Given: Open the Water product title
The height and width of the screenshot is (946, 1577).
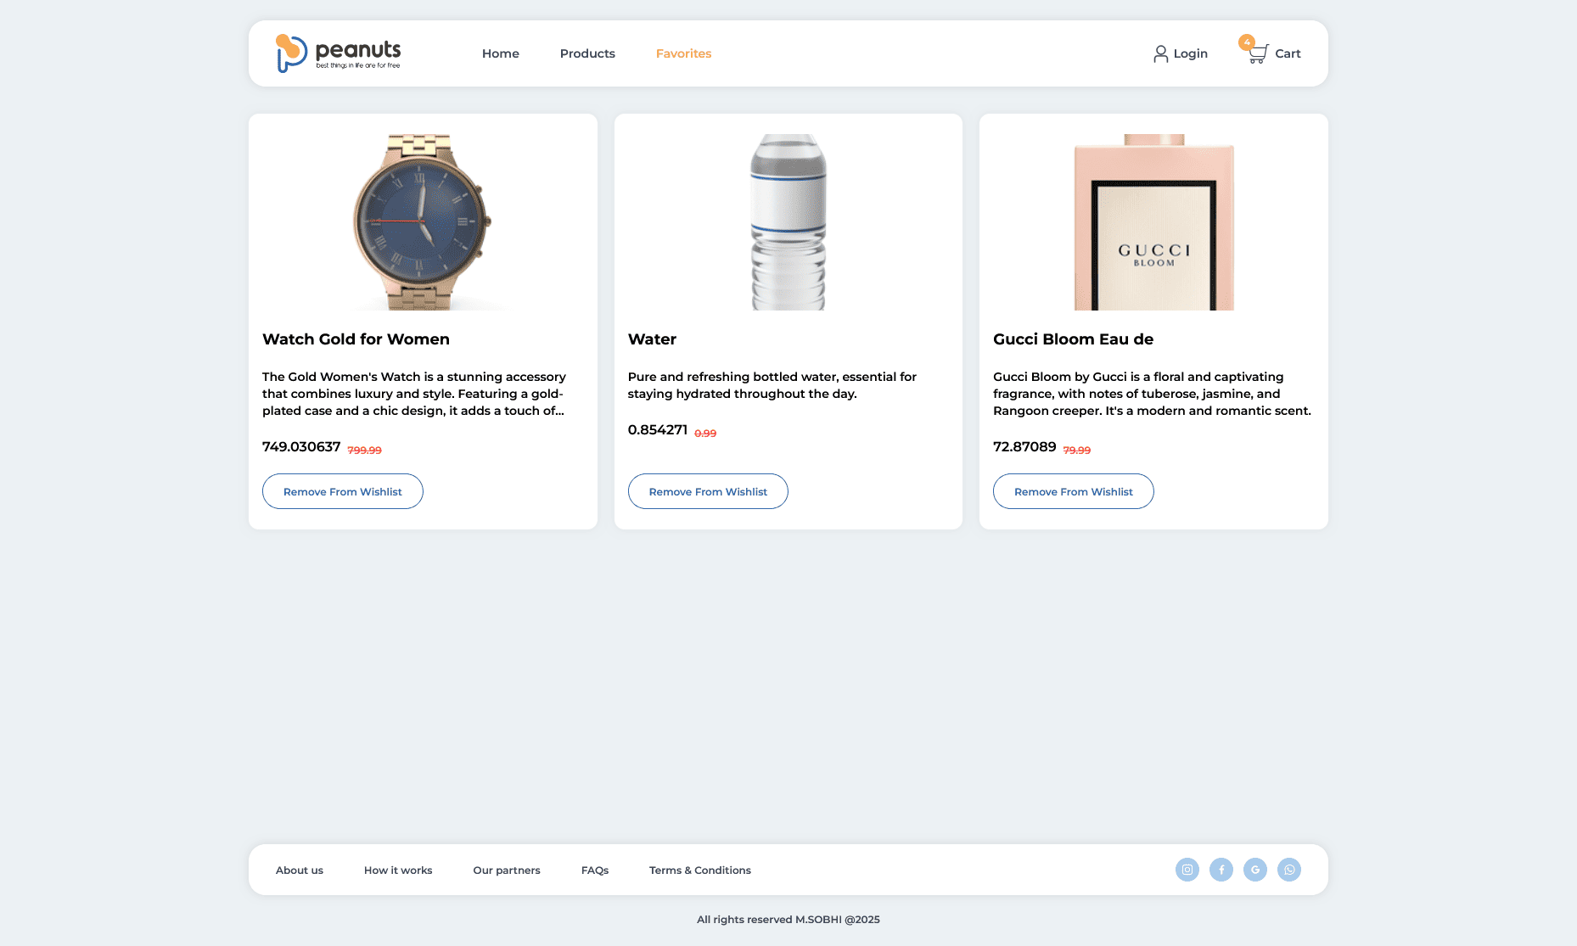Looking at the screenshot, I should (x=652, y=339).
